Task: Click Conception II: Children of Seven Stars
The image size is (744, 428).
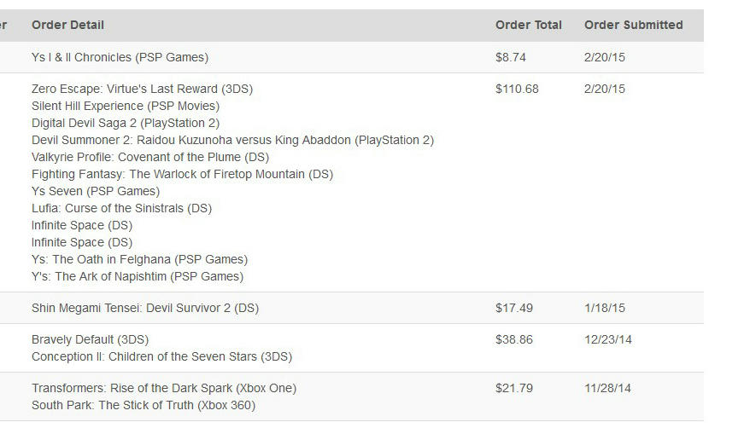Action: tap(161, 357)
